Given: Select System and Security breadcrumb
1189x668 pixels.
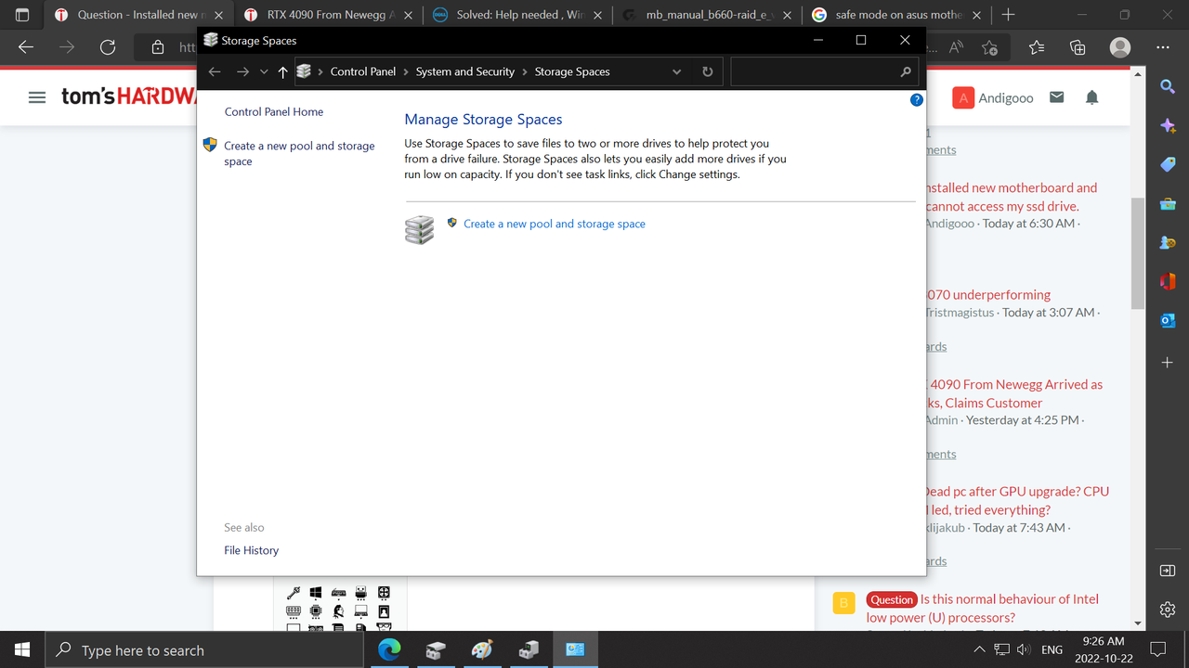Looking at the screenshot, I should 464,71.
